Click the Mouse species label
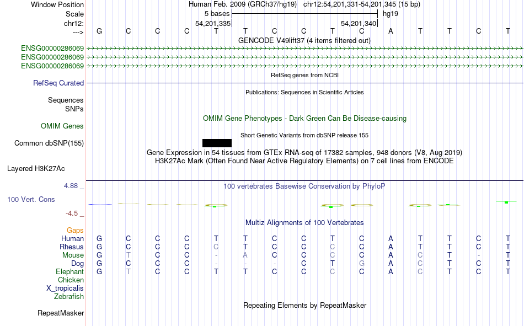This screenshot has height=326, width=524. pyautogui.click(x=73, y=255)
